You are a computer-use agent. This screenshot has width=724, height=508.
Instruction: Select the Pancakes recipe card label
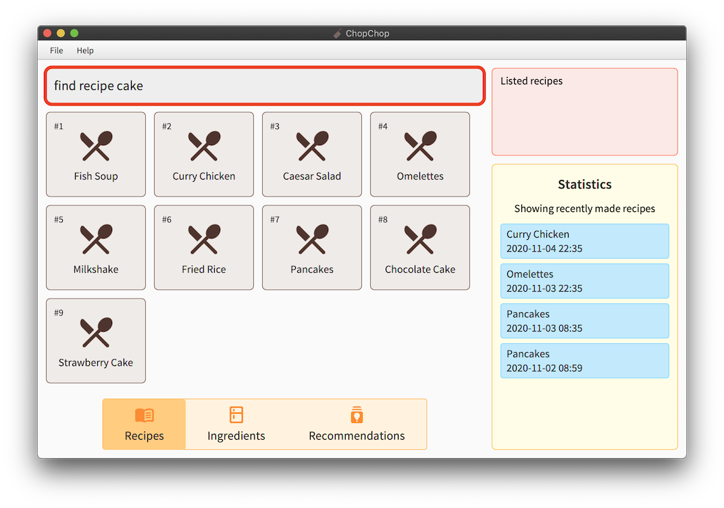(x=312, y=270)
